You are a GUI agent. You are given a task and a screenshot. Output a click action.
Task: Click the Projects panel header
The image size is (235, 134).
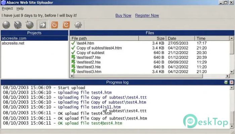pyautogui.click(x=34, y=33)
